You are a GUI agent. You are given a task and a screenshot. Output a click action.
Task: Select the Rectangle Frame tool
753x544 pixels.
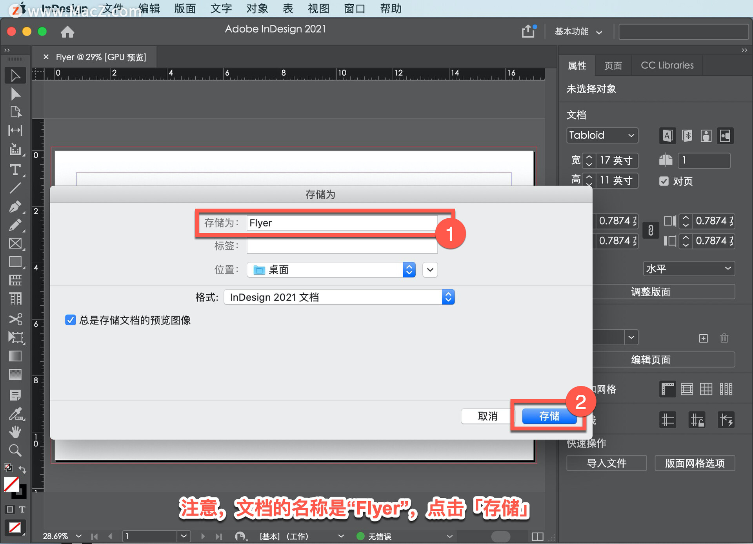coord(15,243)
